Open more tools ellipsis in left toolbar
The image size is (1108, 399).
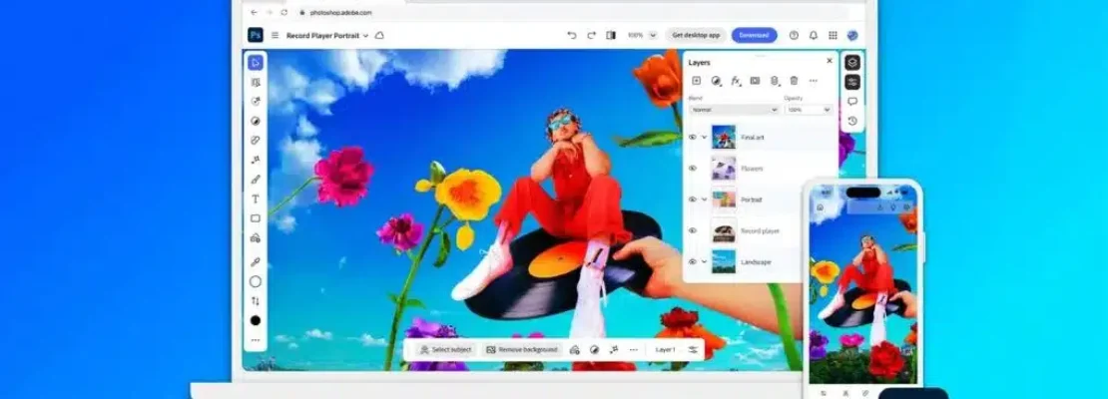(x=256, y=340)
